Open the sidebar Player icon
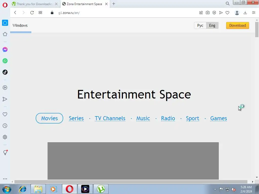Image resolution: width=259 pixels, height=194 pixels. coord(5,88)
